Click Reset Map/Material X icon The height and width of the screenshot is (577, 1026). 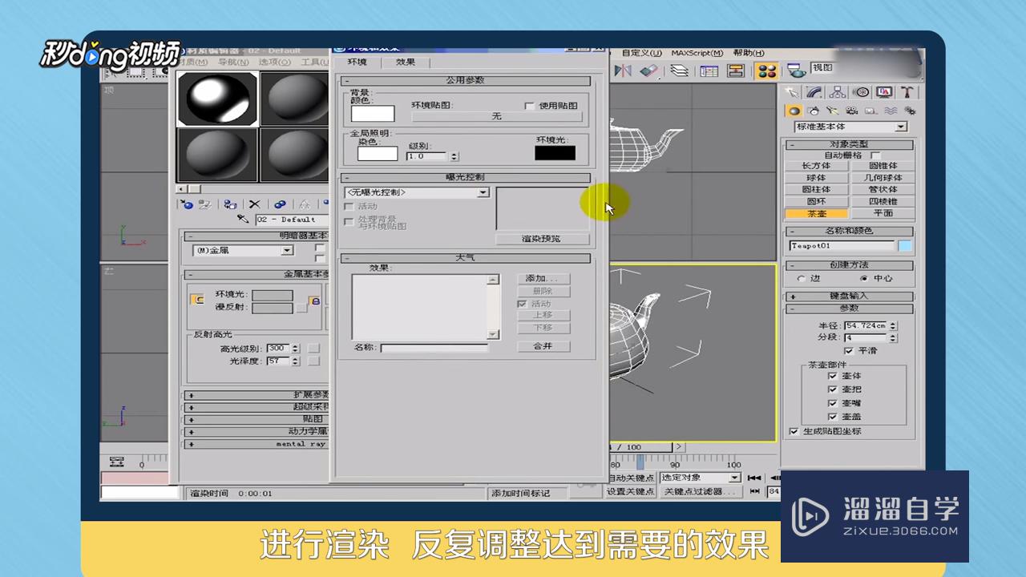click(x=255, y=204)
